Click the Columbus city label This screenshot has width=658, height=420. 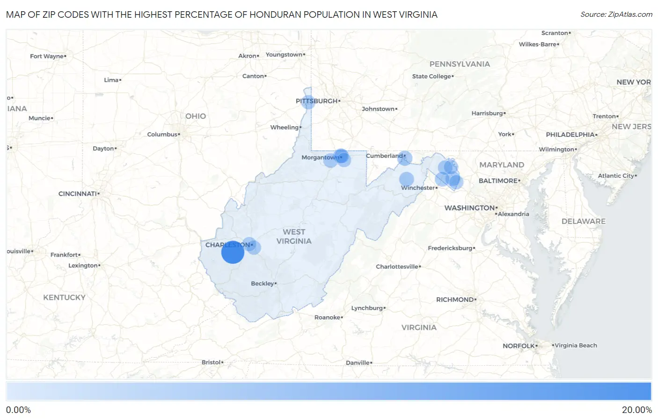pos(162,135)
